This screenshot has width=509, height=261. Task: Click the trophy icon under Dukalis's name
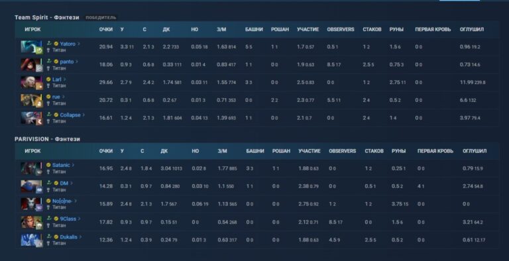click(48, 243)
